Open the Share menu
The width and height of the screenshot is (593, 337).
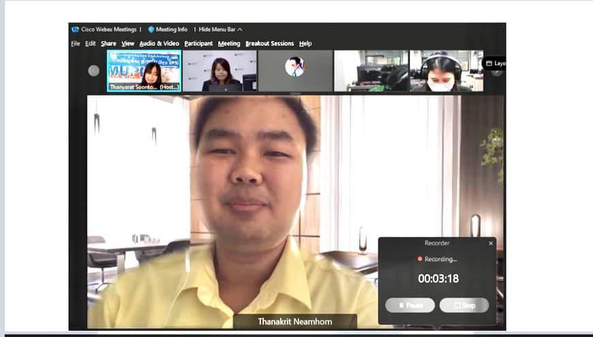click(x=108, y=44)
